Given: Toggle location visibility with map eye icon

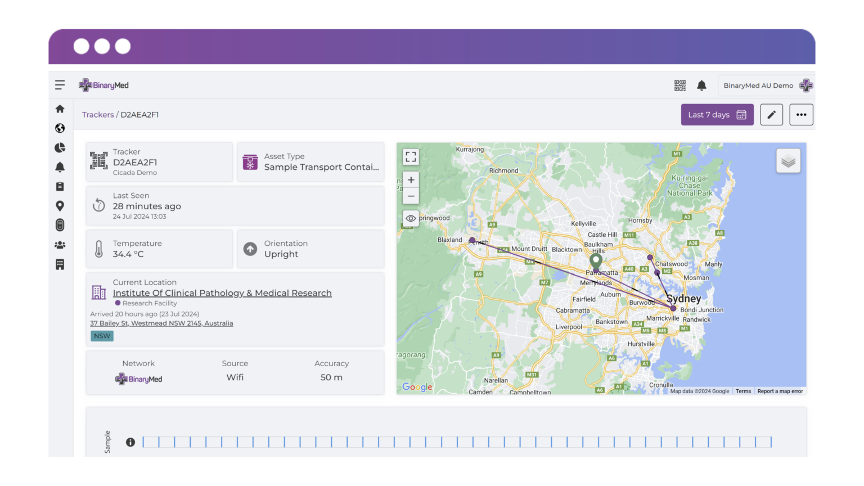Looking at the screenshot, I should click(x=411, y=218).
